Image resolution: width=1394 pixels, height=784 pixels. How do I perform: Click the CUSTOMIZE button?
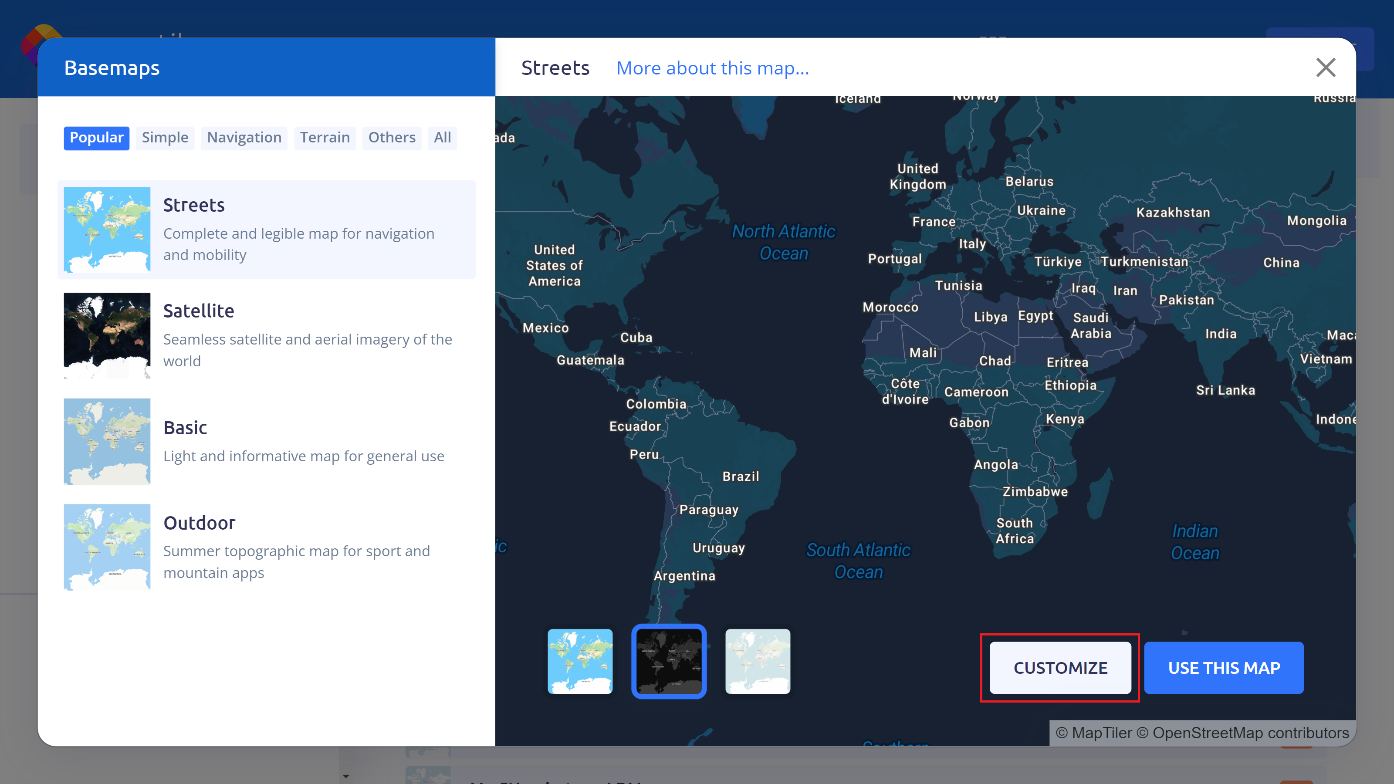pyautogui.click(x=1060, y=668)
